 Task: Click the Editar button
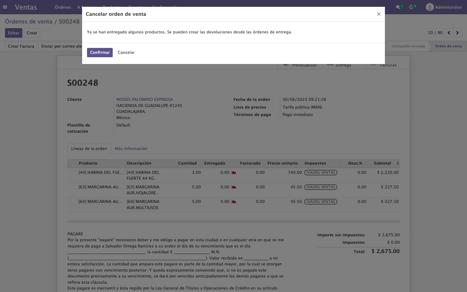point(14,33)
